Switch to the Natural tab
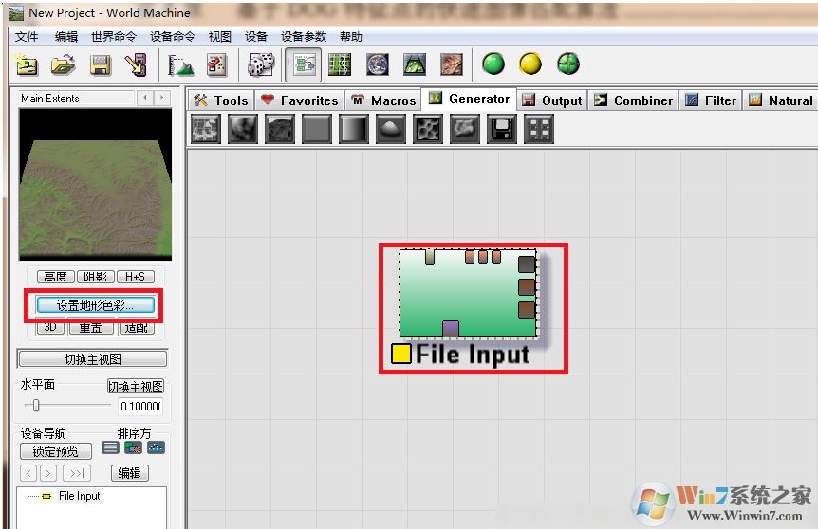This screenshot has width=818, height=529. tap(781, 100)
